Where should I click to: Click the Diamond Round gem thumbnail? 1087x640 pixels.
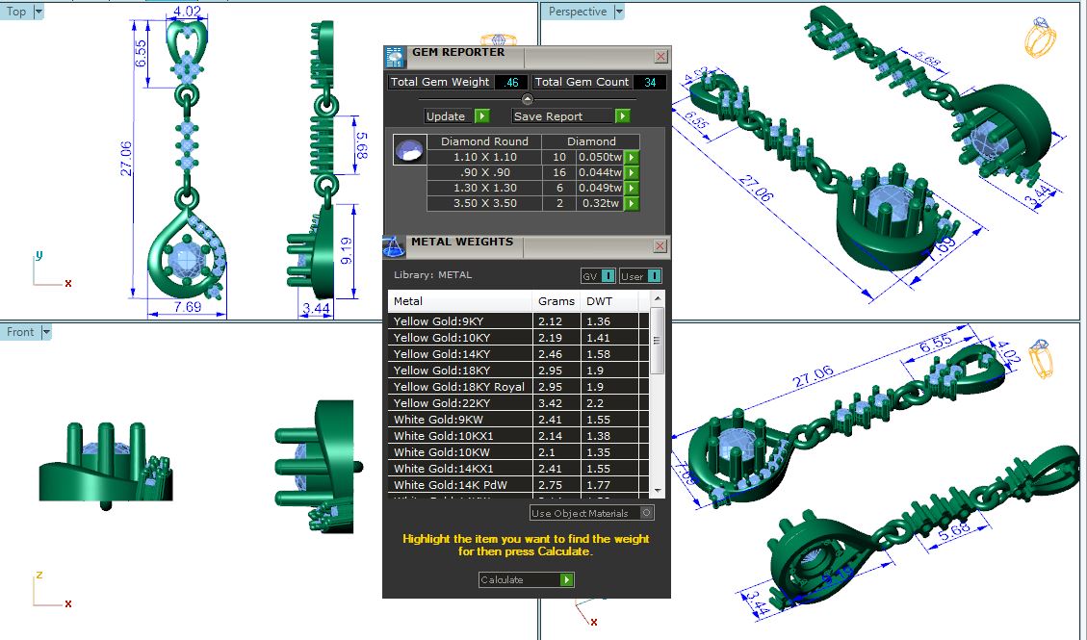[409, 152]
